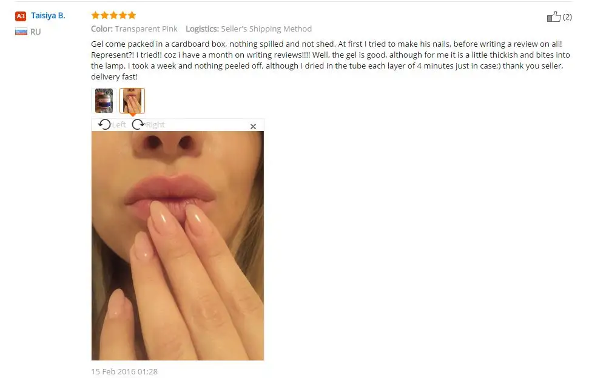Rotate the photo with the Right arrow icon

138,124
